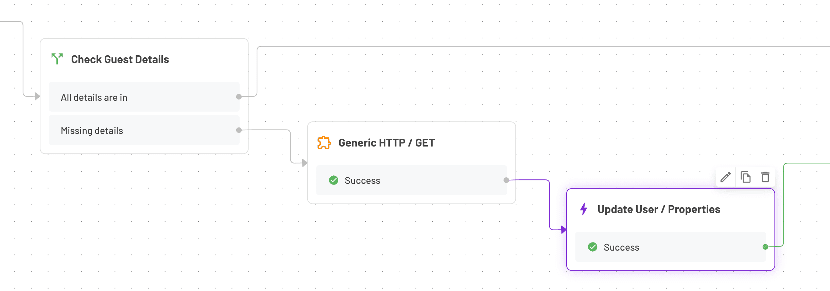Click the green checkmark on Update User Success
Viewport: 830px width, 291px height.
pyautogui.click(x=593, y=247)
